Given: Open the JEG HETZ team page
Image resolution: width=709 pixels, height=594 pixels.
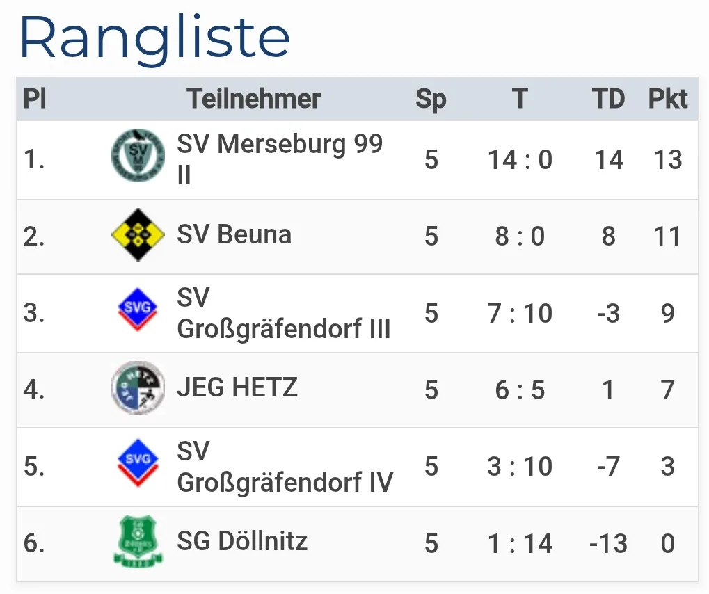Looking at the screenshot, I should pos(237,387).
